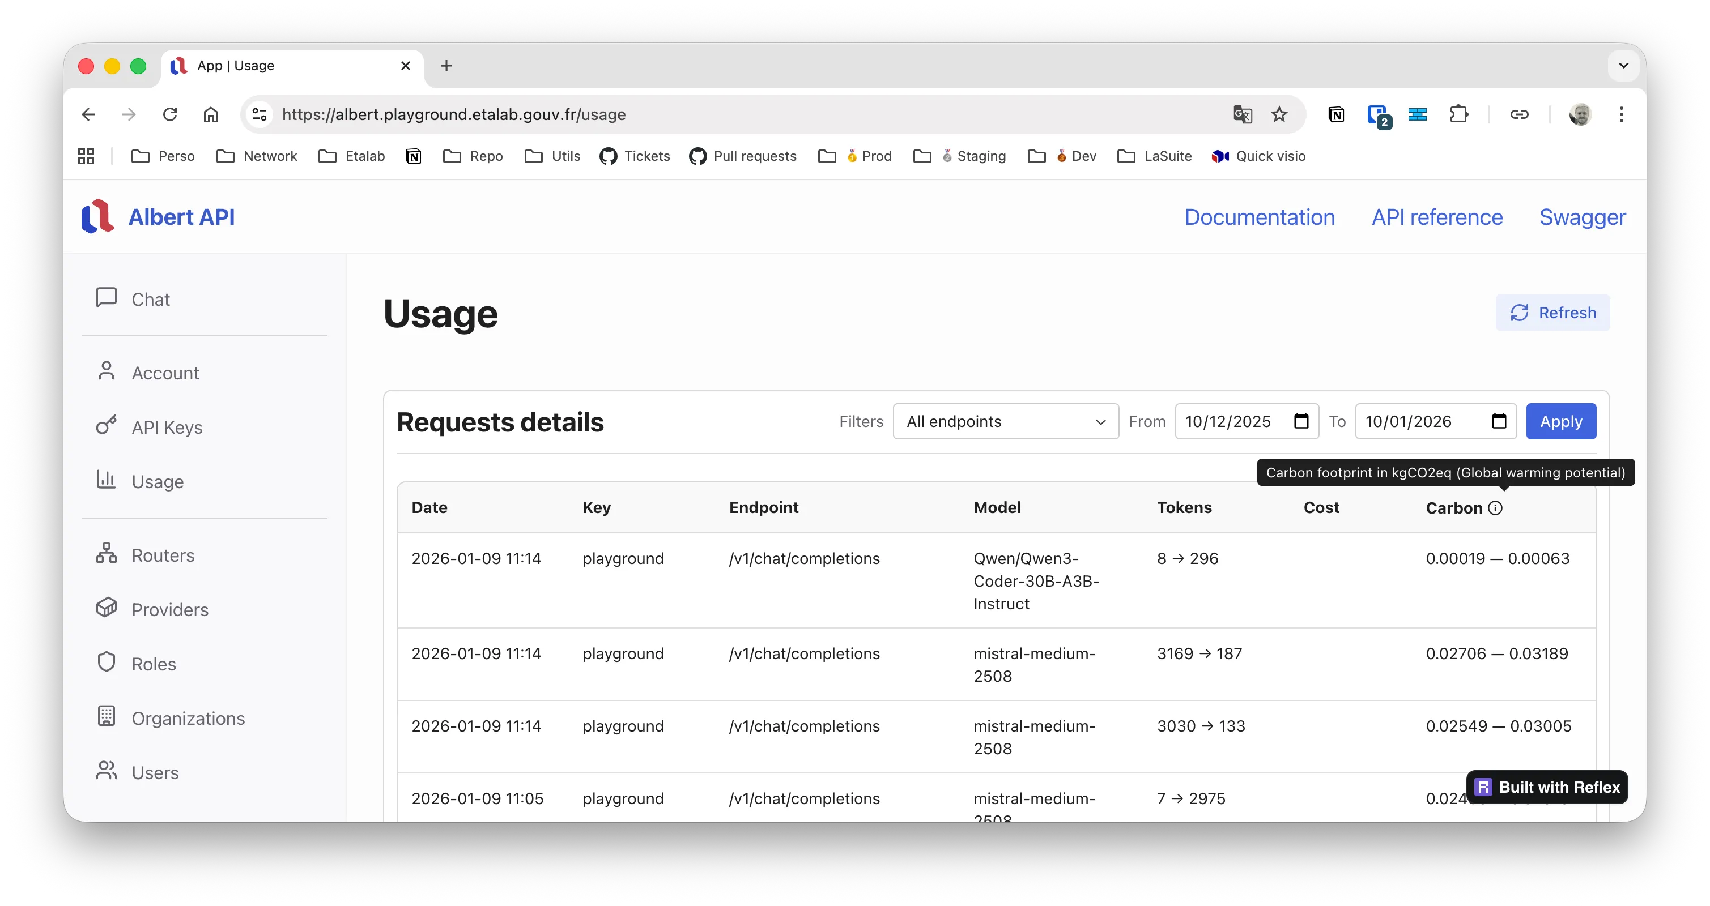Open the From date calendar picker

click(1301, 421)
